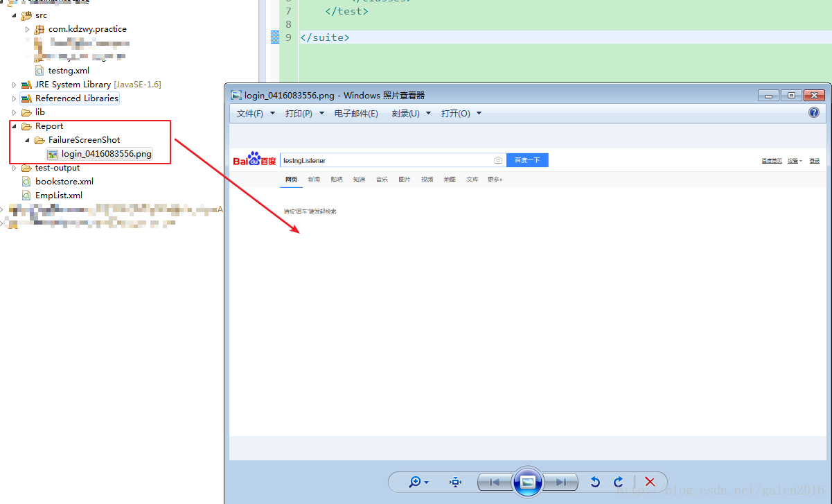Viewport: 832px width, 504px height.
Task: Start the slideshow with the round button
Action: click(527, 482)
